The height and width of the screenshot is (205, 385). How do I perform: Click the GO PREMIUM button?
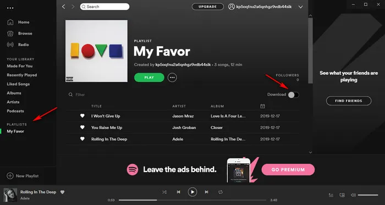pos(288,169)
